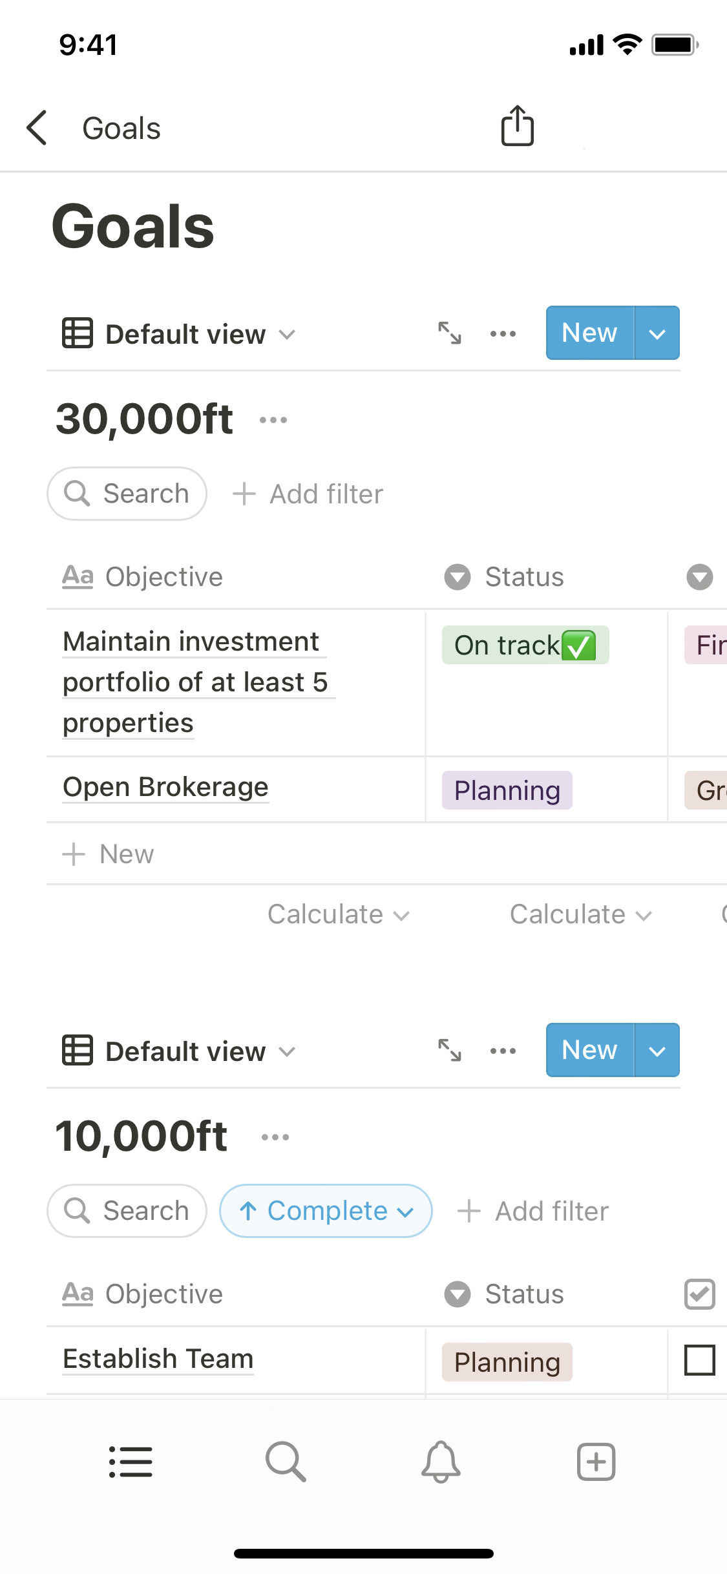Open the notifications bell in the bottom bar

point(441,1462)
